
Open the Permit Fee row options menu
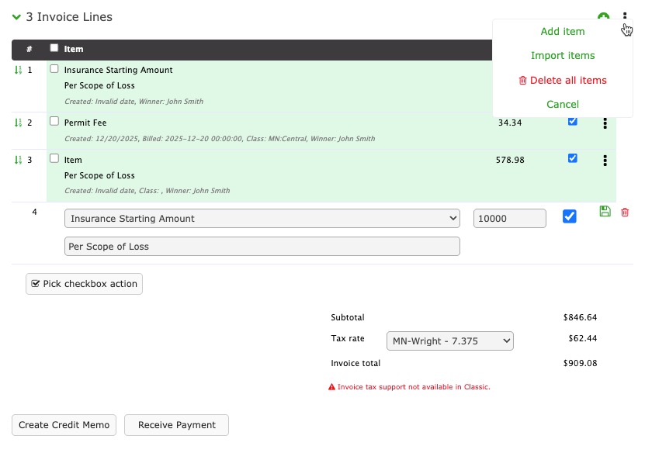605,123
